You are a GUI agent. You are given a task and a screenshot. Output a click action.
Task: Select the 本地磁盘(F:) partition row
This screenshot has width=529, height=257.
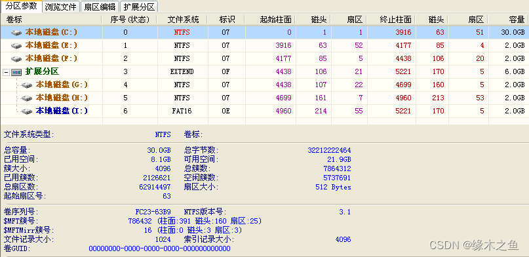tap(265, 59)
